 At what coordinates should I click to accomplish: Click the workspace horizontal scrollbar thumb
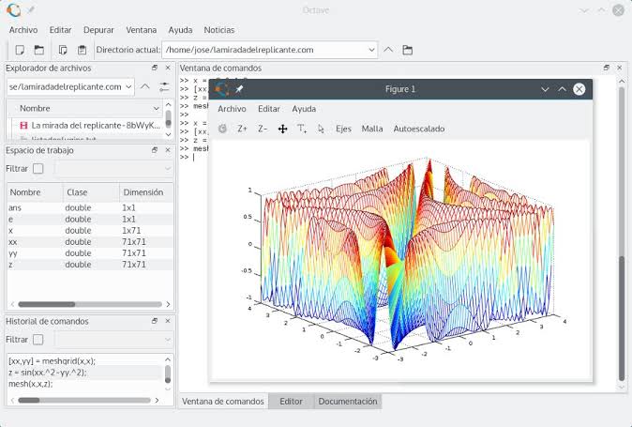pyautogui.click(x=47, y=304)
